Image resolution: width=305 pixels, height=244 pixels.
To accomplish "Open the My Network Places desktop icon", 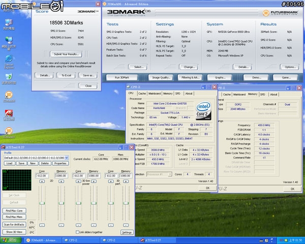I will point(9,43).
